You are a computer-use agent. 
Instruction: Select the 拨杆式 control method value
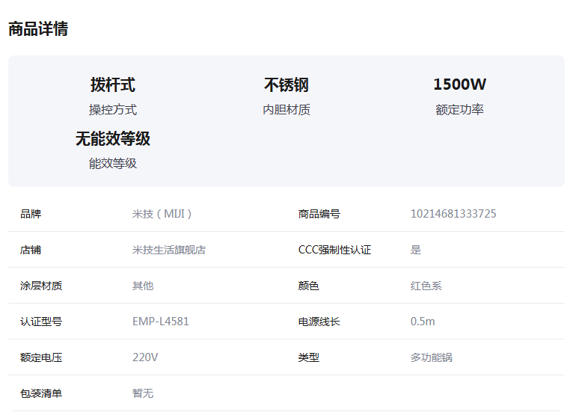click(113, 84)
